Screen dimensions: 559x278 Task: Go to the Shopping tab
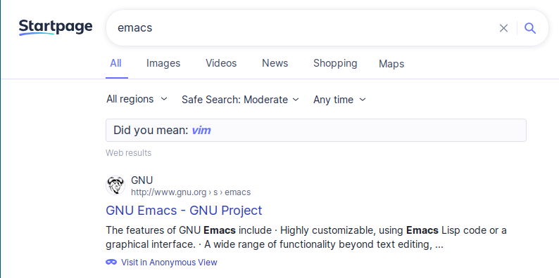(x=335, y=63)
